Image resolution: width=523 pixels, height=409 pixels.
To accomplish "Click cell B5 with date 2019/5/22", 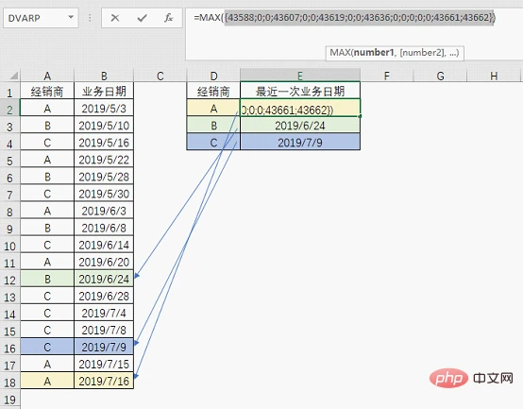I will (x=104, y=160).
